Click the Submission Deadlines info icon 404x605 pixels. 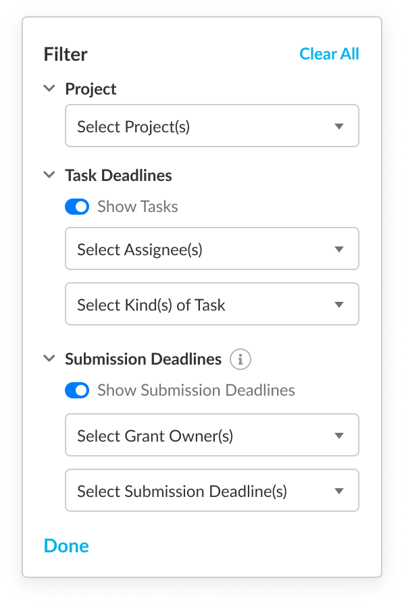[241, 359]
